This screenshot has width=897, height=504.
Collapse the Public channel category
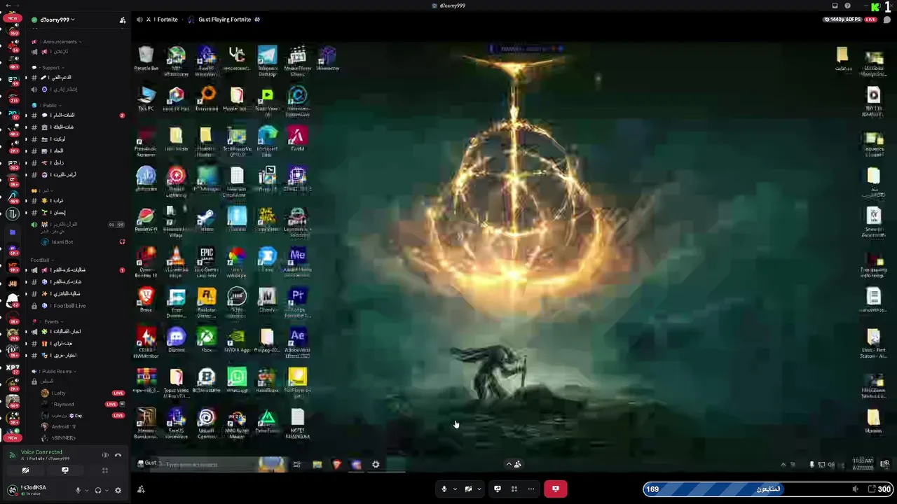tap(49, 105)
